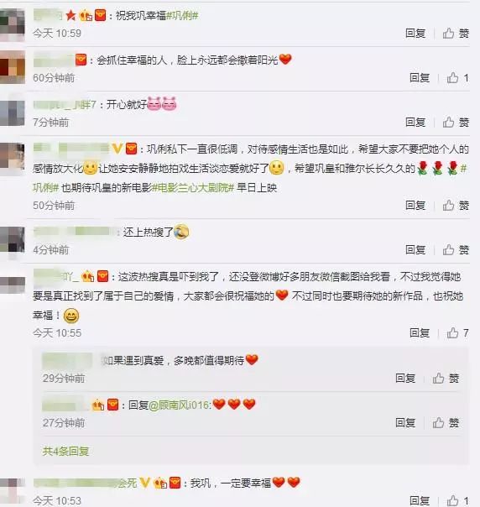Reply to the 开心就好 comment
Viewport: 480px width, 507px height.
415,123
